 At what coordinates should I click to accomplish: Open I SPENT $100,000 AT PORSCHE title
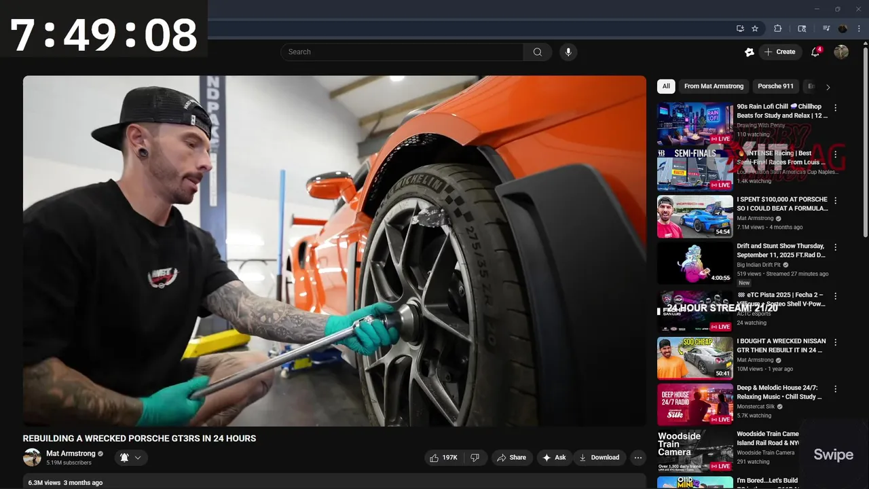[783, 204]
